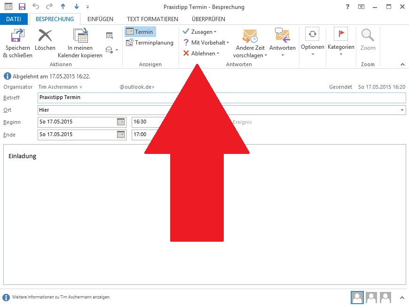Viewport: 409px width, 306px height.
Task: Switch to the EINFÜGEN tab
Action: pos(100,19)
